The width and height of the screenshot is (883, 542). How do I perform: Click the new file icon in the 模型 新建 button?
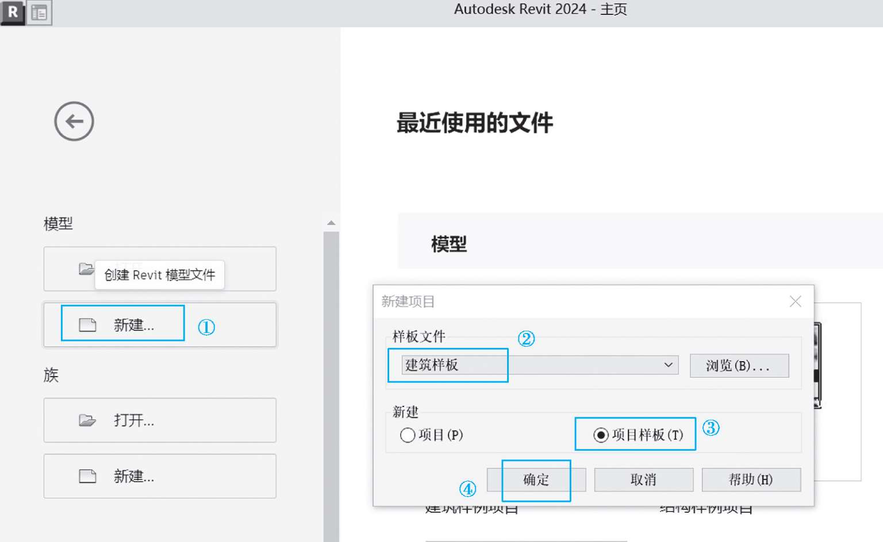(x=87, y=325)
